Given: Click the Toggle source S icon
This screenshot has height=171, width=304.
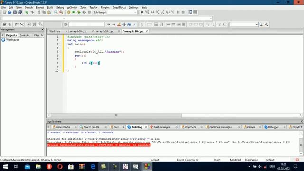Looking at the screenshot, I should tap(219, 24).
